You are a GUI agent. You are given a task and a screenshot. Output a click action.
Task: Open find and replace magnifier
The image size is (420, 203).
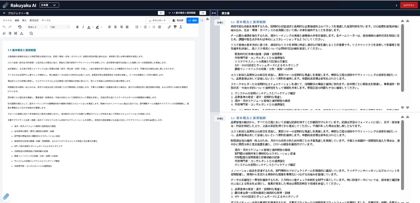click(31, 33)
